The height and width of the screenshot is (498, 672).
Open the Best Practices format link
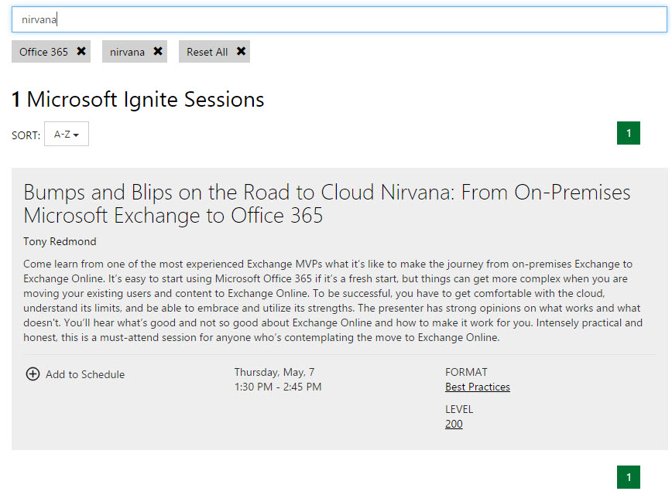point(477,387)
